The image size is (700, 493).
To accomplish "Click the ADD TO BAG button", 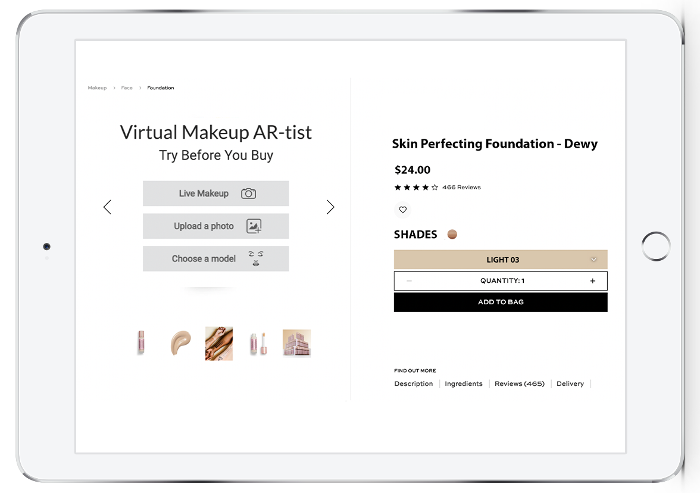I will coord(501,302).
